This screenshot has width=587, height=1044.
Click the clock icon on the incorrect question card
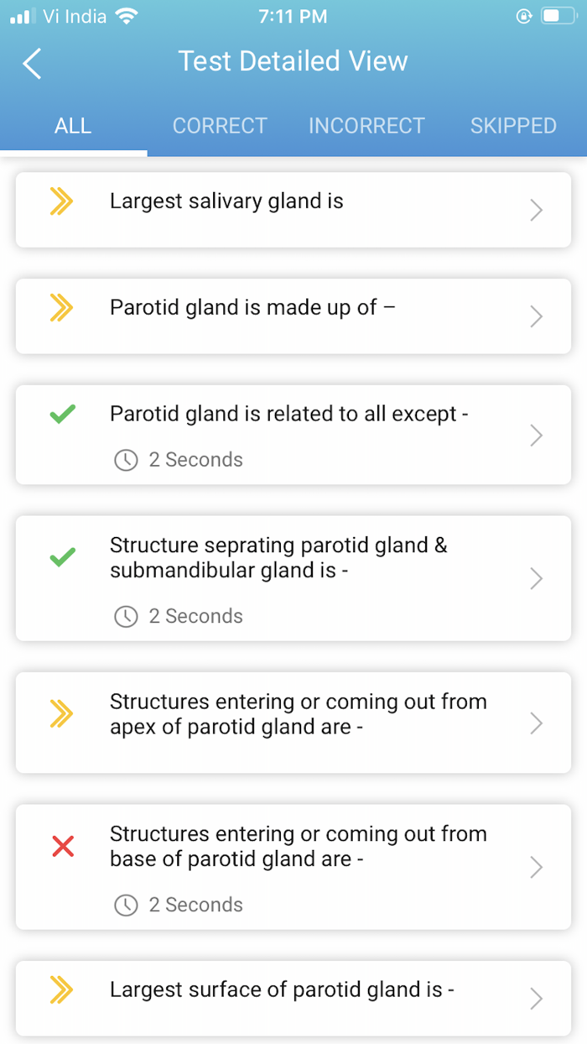coord(126,905)
